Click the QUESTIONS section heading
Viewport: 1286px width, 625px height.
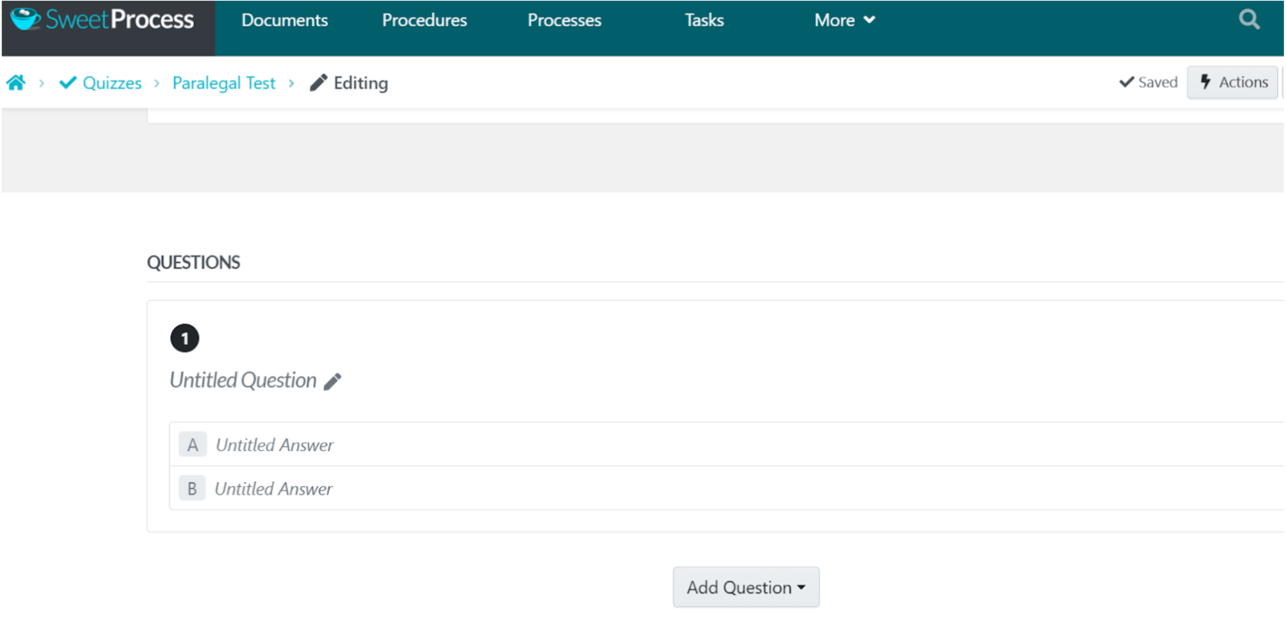pyautogui.click(x=193, y=262)
